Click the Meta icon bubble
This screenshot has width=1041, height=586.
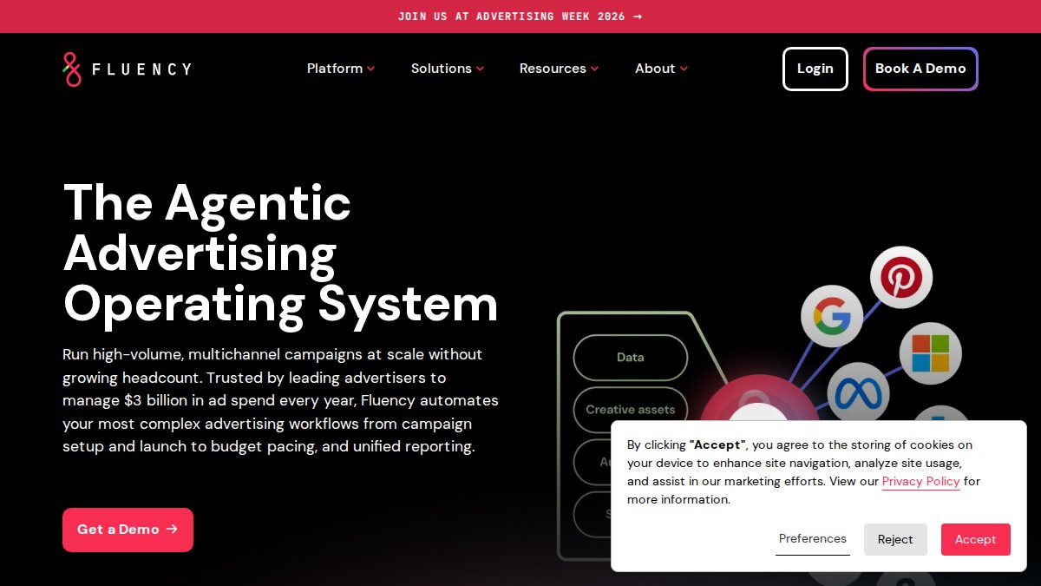[858, 393]
